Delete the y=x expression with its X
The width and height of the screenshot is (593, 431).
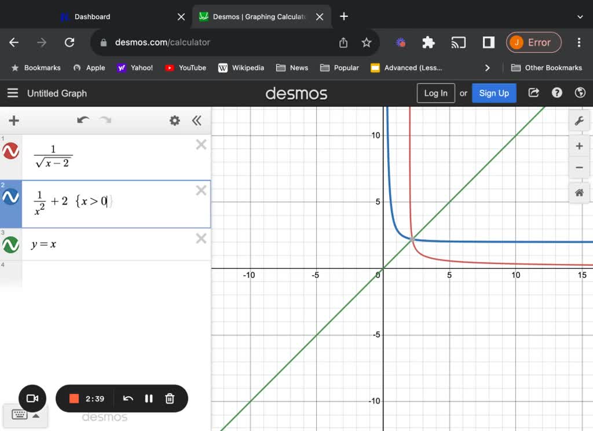[x=201, y=238]
